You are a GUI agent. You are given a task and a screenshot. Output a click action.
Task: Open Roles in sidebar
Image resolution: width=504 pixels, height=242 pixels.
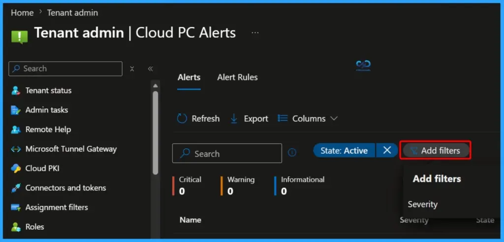[x=35, y=227]
